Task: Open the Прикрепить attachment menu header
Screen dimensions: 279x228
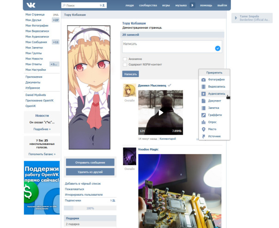Action: pos(214,72)
